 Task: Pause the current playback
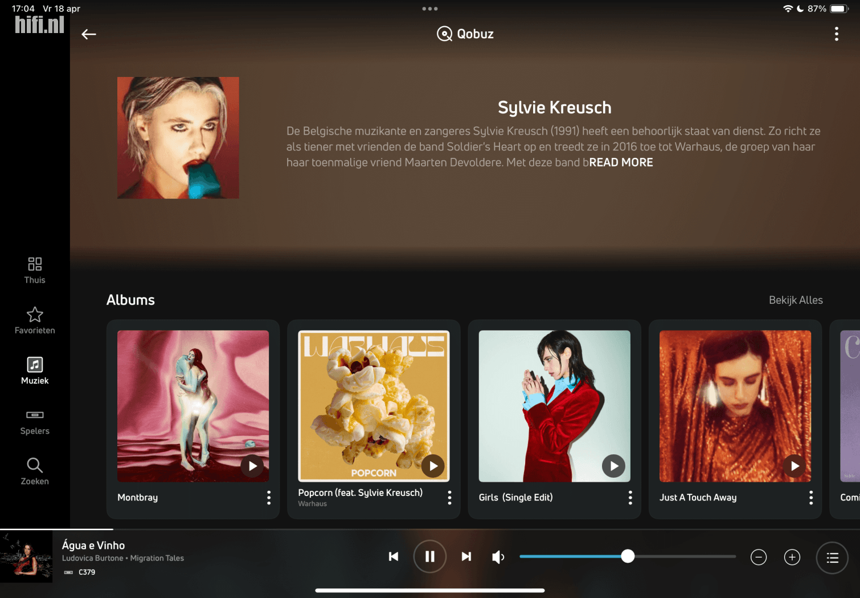(429, 556)
